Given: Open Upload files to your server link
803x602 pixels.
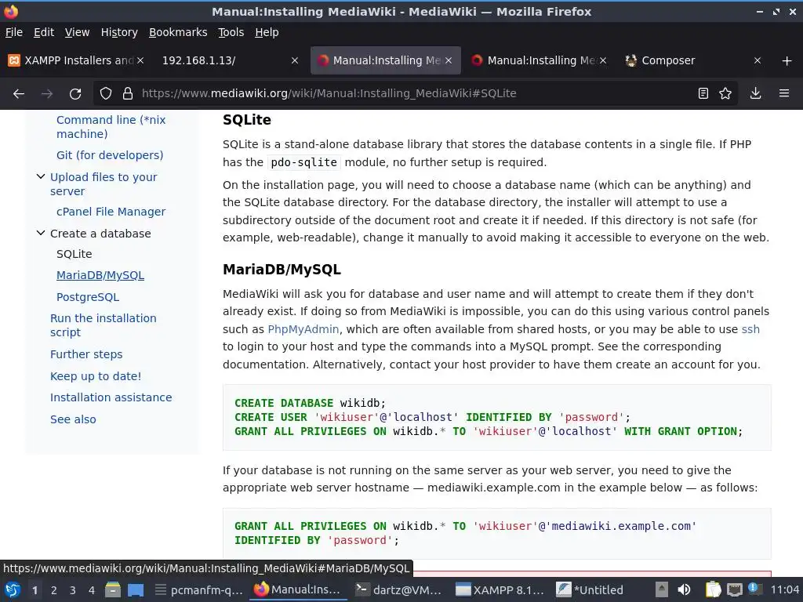Looking at the screenshot, I should click(x=104, y=183).
